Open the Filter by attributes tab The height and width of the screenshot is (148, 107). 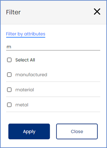[26, 34]
